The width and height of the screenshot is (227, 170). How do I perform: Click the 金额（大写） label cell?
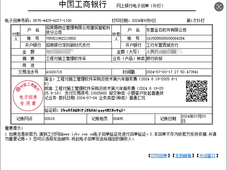pos(129,52)
